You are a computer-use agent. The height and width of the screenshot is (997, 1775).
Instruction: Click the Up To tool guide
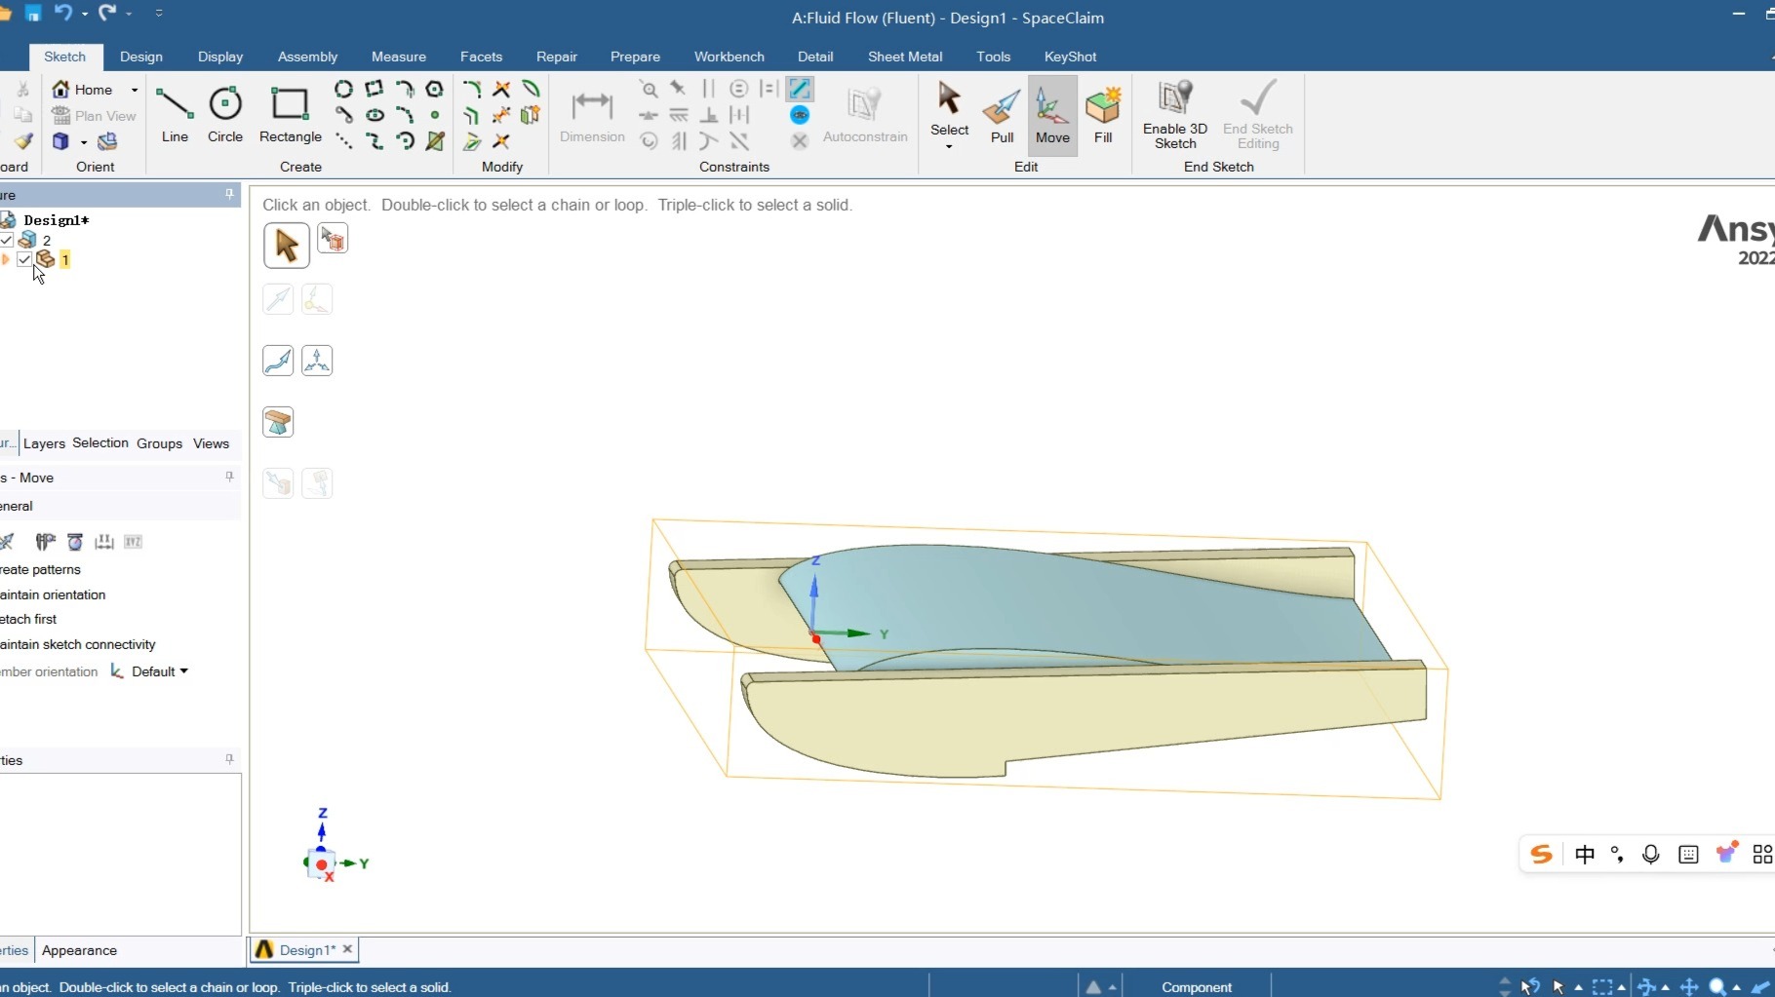(278, 422)
